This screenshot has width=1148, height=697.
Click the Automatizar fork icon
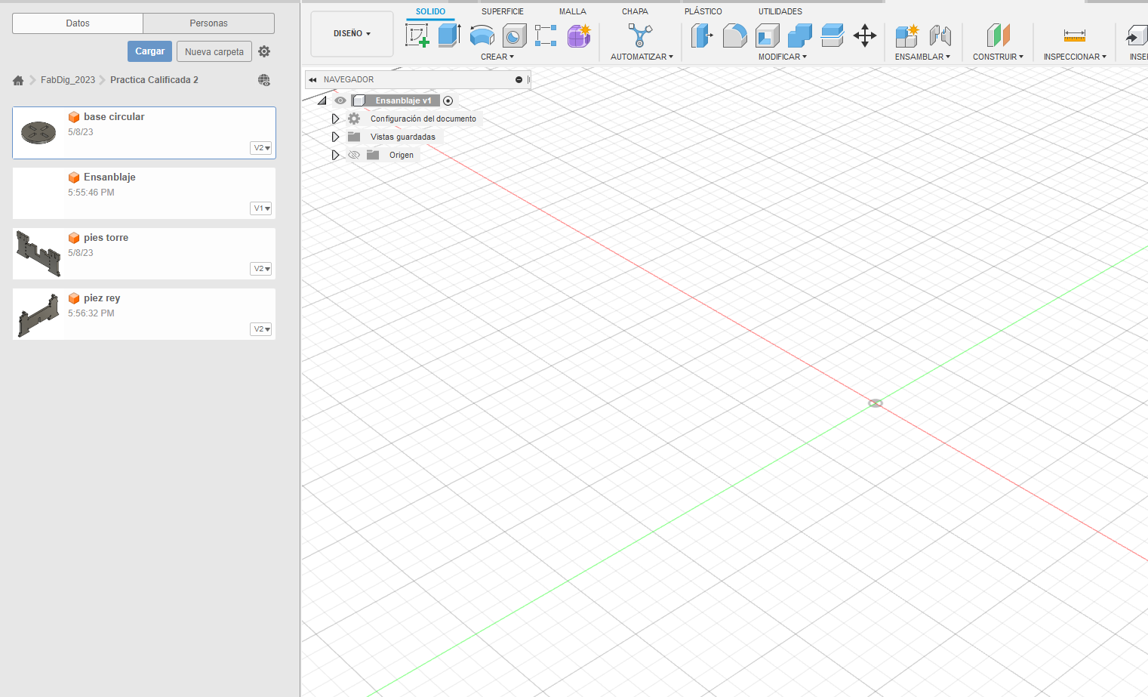point(640,35)
